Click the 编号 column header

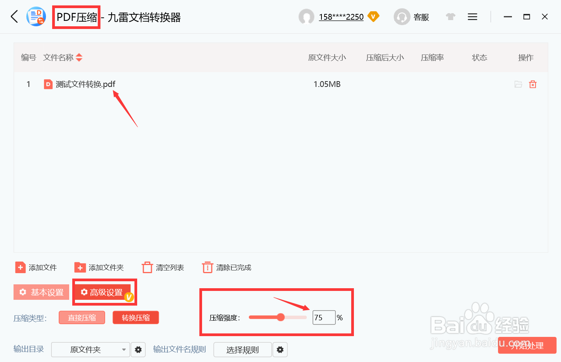(29, 58)
